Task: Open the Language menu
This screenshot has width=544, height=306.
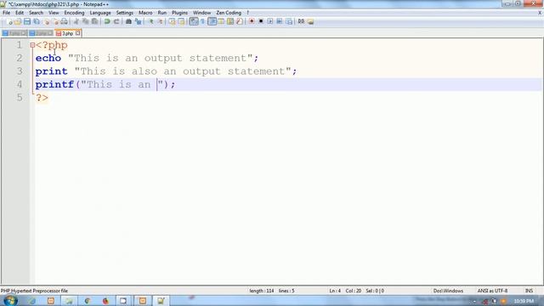Action: (x=100, y=13)
